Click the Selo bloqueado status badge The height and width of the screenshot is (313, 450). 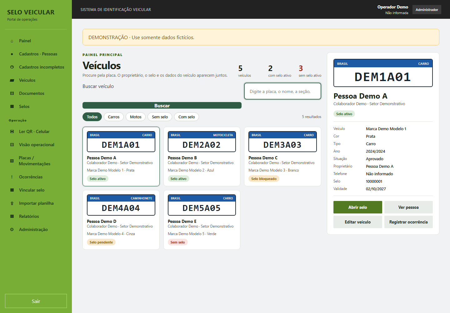[x=264, y=179]
